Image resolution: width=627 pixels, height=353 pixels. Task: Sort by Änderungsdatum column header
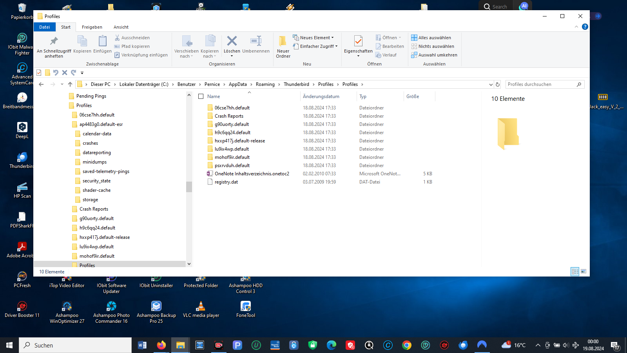point(321,96)
